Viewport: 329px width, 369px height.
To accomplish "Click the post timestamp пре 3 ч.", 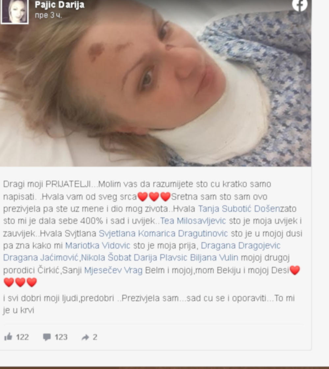I will pos(48,15).
